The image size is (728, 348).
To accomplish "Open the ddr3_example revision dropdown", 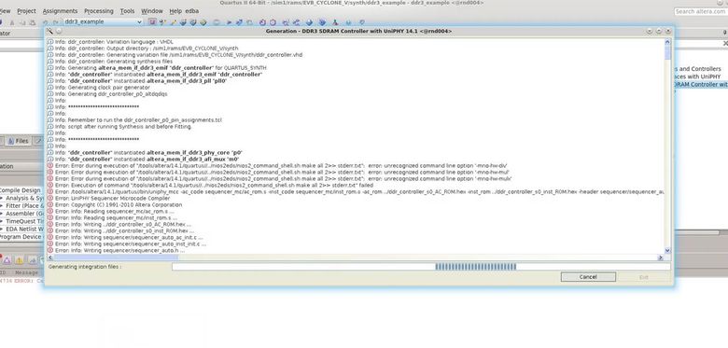I will click(x=103, y=21).
